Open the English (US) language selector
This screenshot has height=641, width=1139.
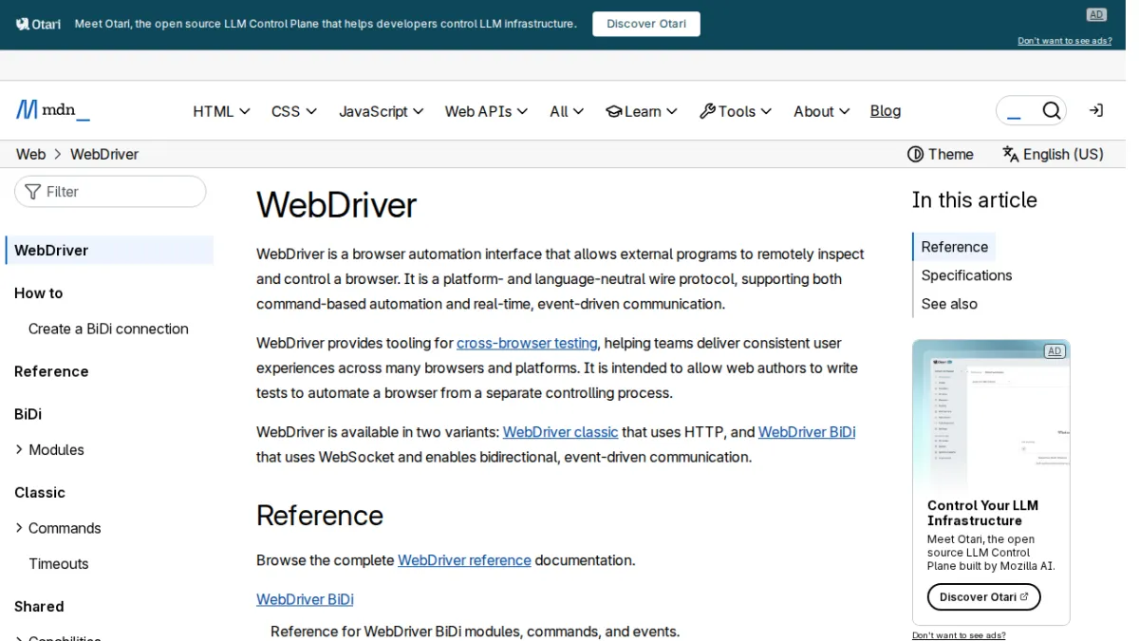click(x=1053, y=154)
